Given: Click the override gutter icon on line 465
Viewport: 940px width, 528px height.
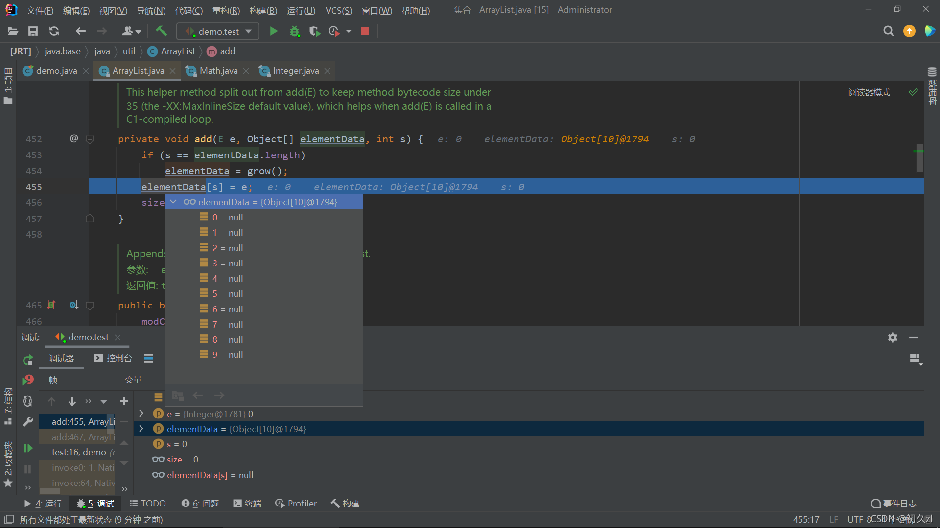Looking at the screenshot, I should coord(74,305).
